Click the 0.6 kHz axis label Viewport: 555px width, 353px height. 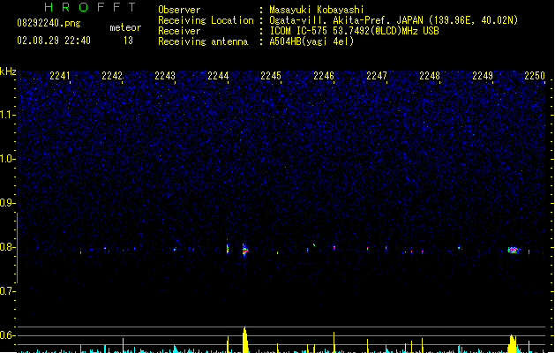(x=7, y=335)
